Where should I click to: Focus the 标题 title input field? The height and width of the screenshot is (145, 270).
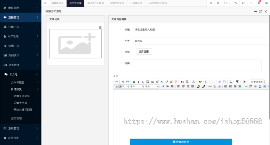click(x=201, y=29)
